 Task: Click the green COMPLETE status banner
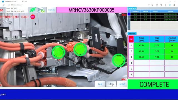click(x=153, y=84)
